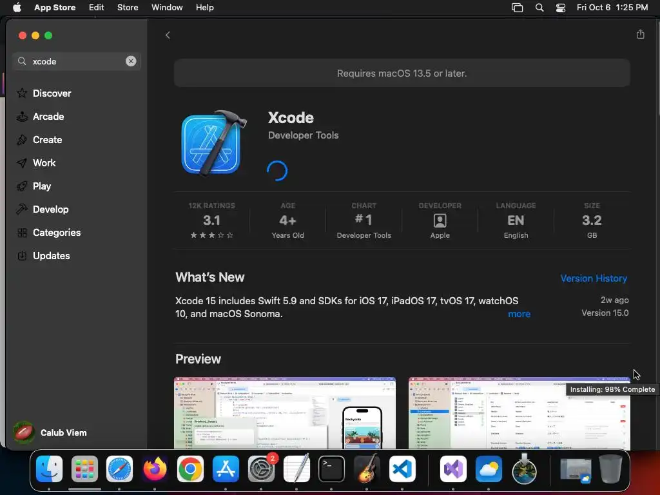Image resolution: width=660 pixels, height=495 pixels.
Task: Click the Create paintbrush icon
Action: pyautogui.click(x=22, y=139)
